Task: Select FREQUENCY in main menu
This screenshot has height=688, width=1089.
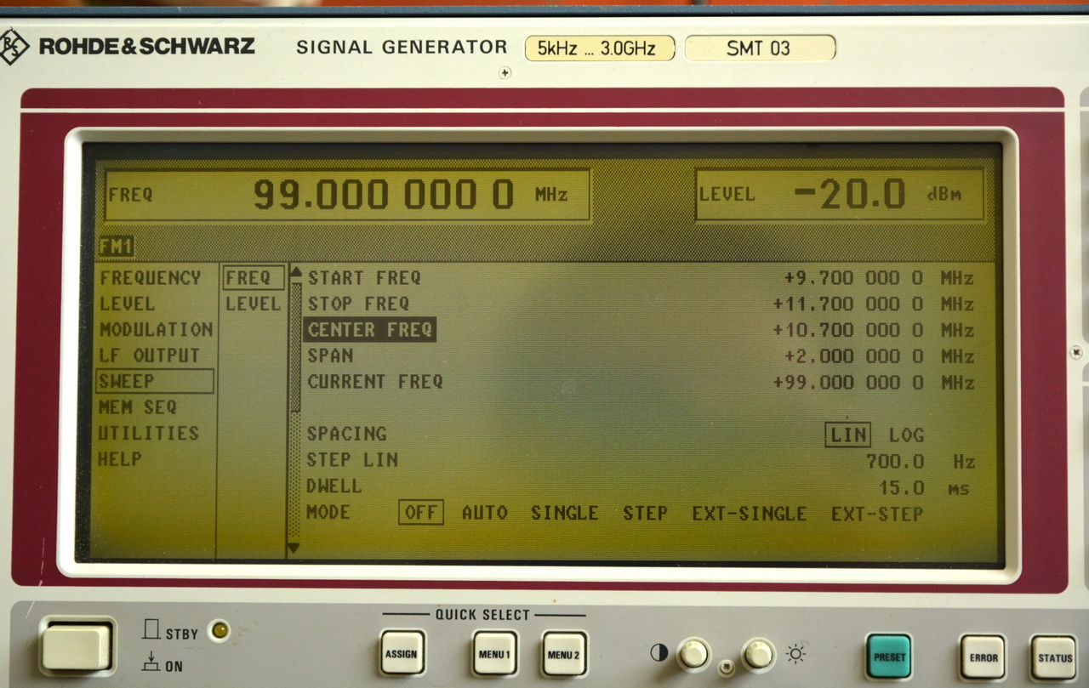Action: pyautogui.click(x=151, y=278)
